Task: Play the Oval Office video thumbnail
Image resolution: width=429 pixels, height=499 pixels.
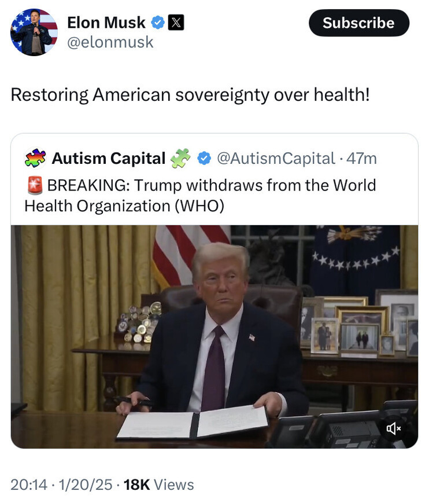Action: click(x=214, y=337)
